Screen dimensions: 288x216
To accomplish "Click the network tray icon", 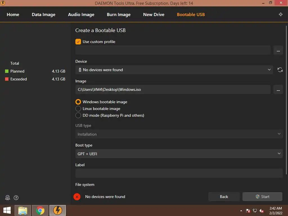I will [x=255, y=211].
